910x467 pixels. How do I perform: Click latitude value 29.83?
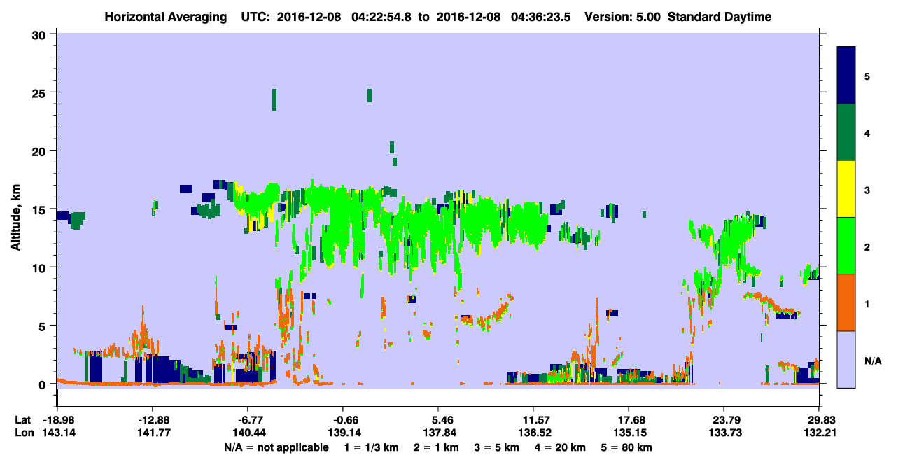pos(819,420)
